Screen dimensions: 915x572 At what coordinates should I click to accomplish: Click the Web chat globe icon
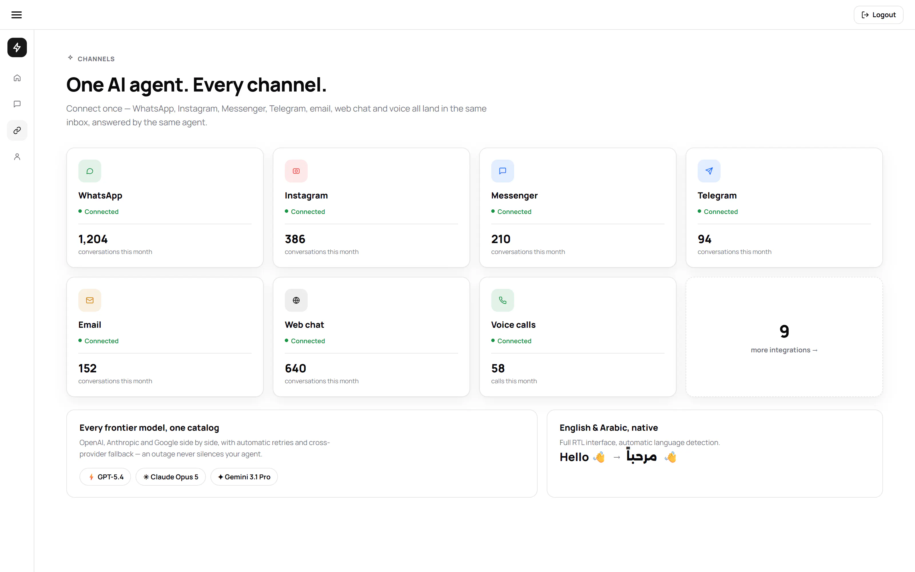[296, 300]
